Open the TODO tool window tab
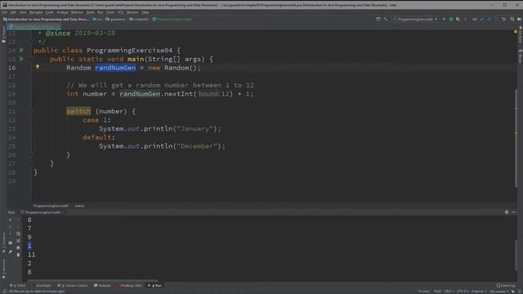The height and width of the screenshot is (294, 523). click(x=18, y=285)
